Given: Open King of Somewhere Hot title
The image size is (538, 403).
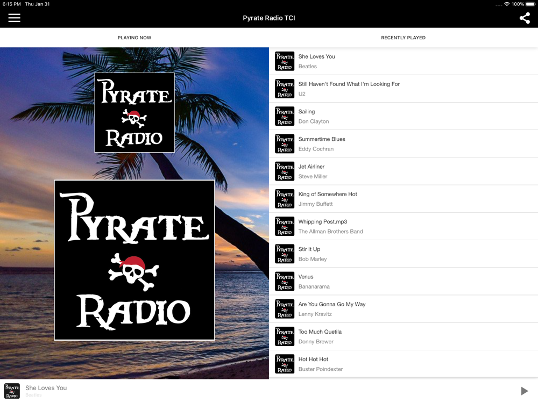Looking at the screenshot, I should tap(328, 195).
